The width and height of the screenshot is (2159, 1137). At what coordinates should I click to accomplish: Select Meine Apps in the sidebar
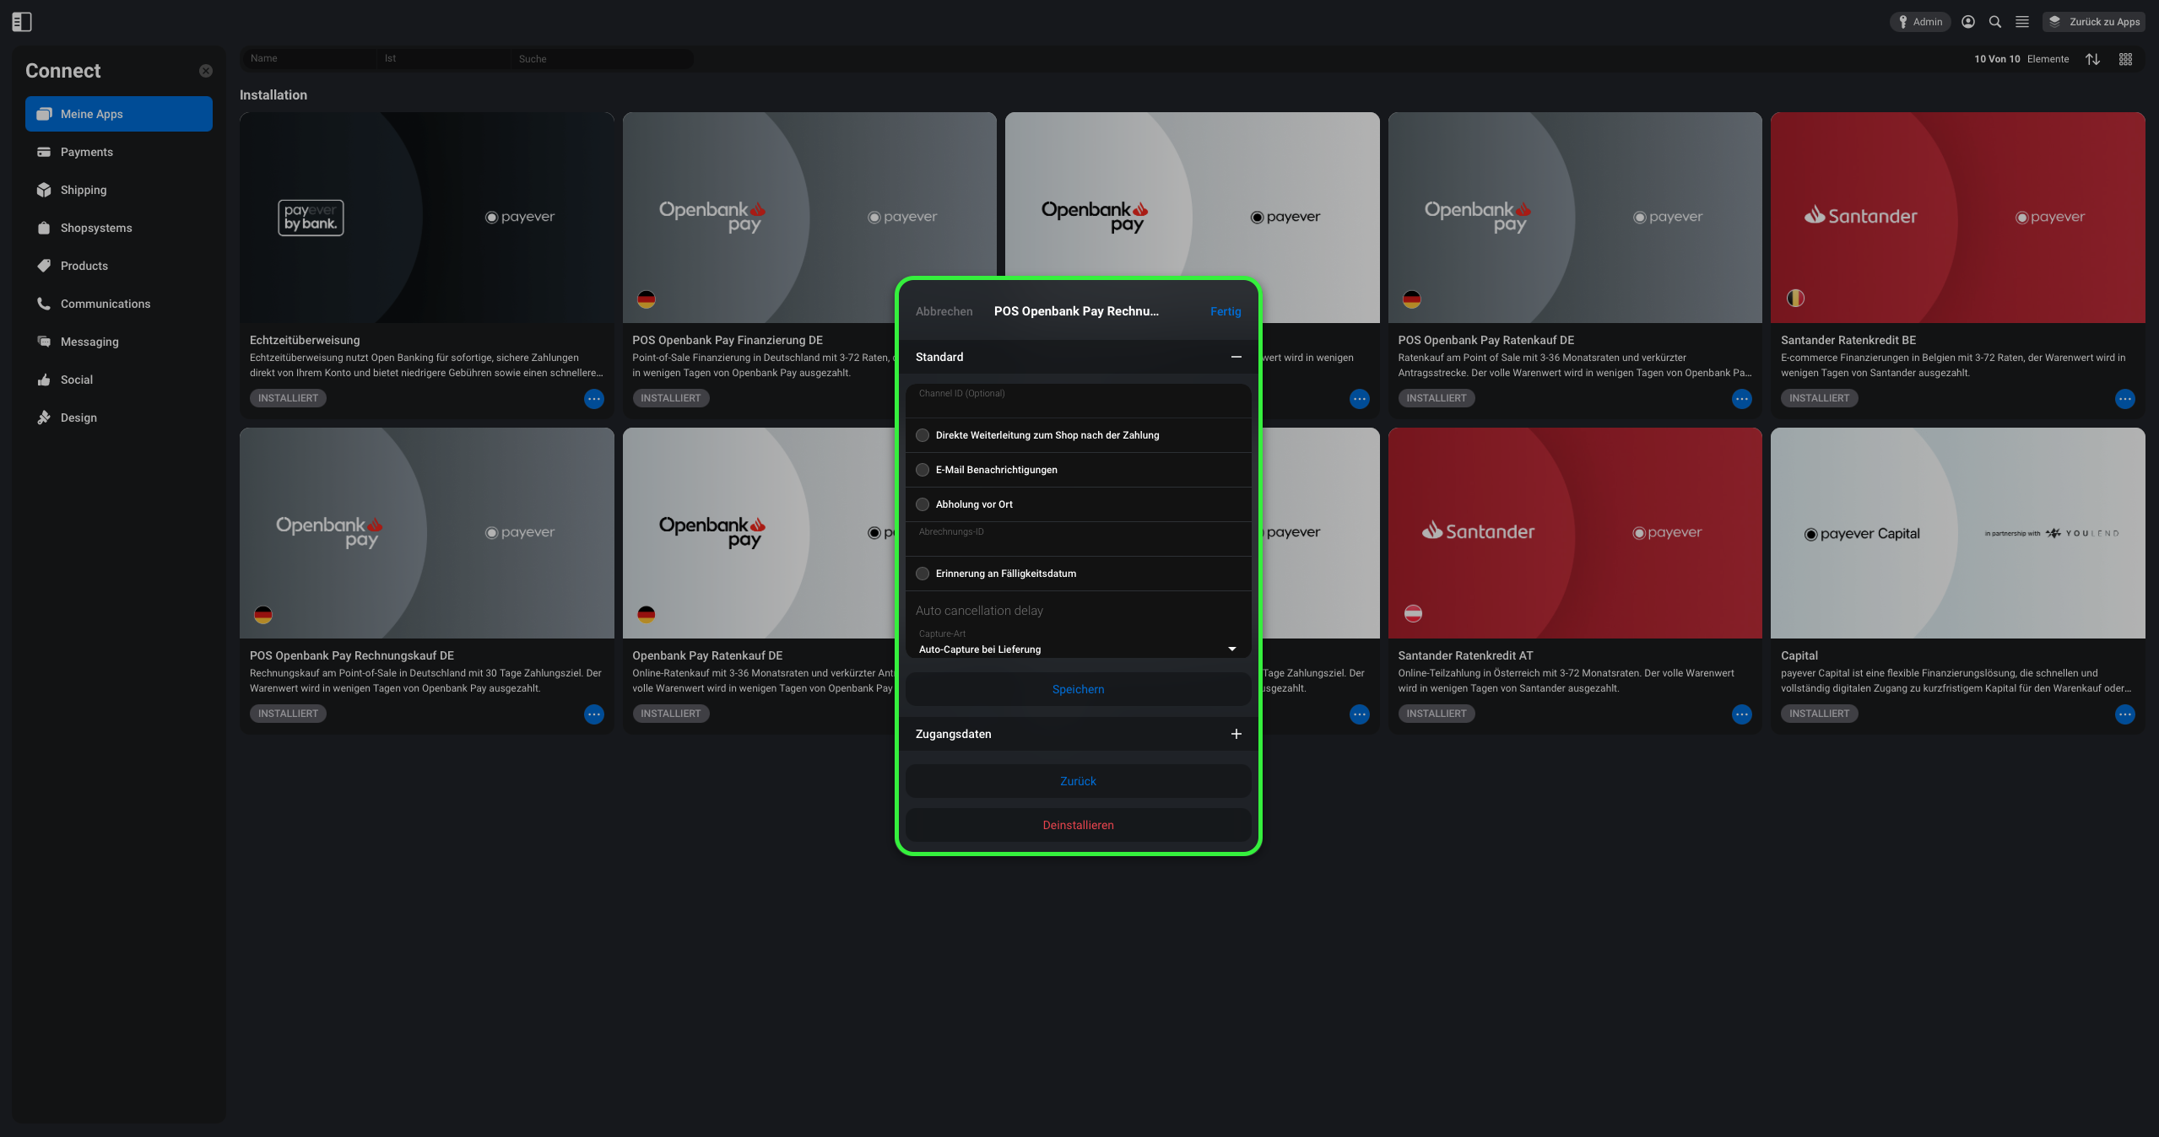coord(119,114)
